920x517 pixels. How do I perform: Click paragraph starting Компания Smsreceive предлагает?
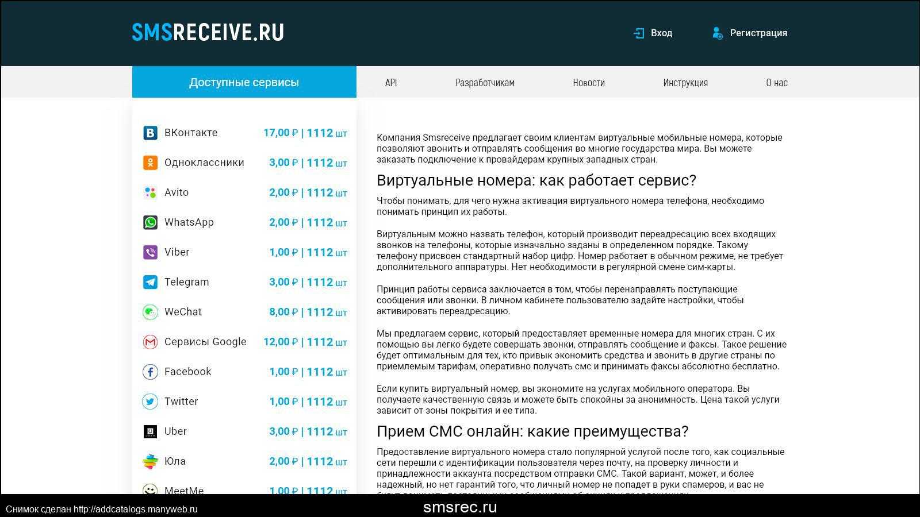point(580,149)
